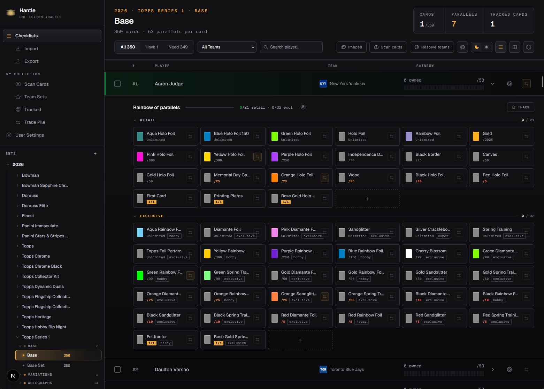Click the trade icon on the Wood card
Image resolution: width=544 pixels, height=389 pixels.
[x=392, y=178]
